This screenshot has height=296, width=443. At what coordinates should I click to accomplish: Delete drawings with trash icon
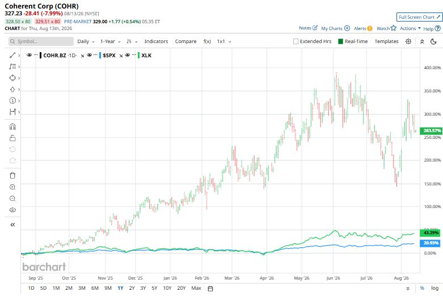click(12, 175)
